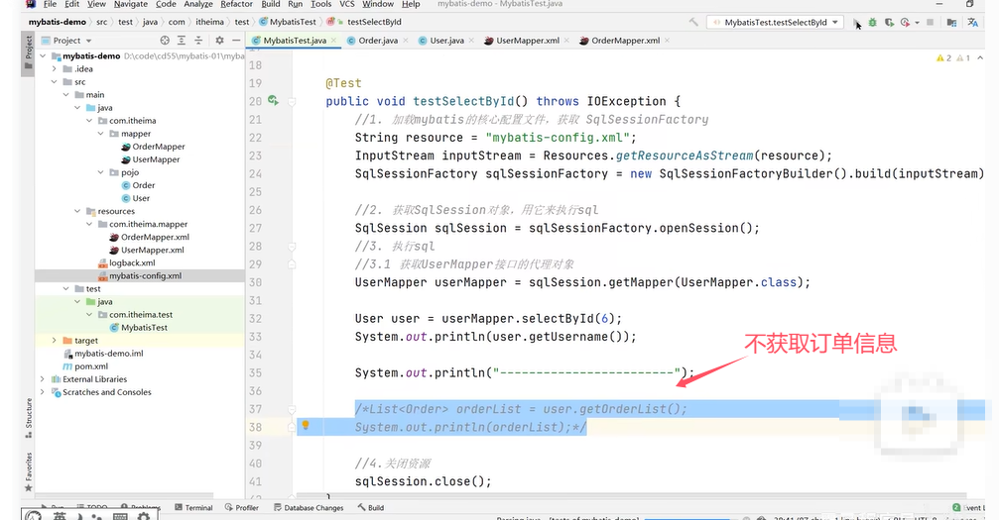Screen dimensions: 999x520
Task: Close the User.java tab
Action: point(471,40)
